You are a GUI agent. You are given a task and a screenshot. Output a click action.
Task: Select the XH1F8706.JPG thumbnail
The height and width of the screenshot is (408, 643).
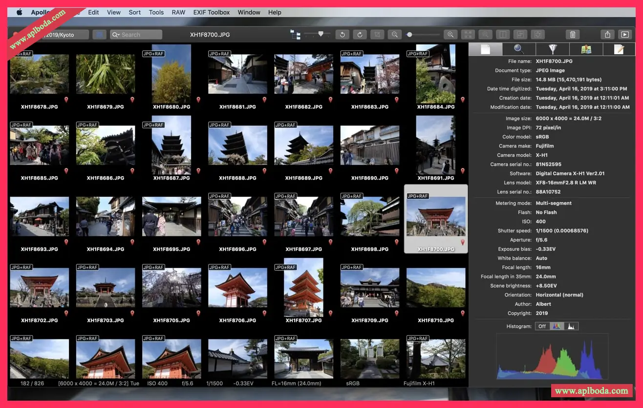pos(237,288)
